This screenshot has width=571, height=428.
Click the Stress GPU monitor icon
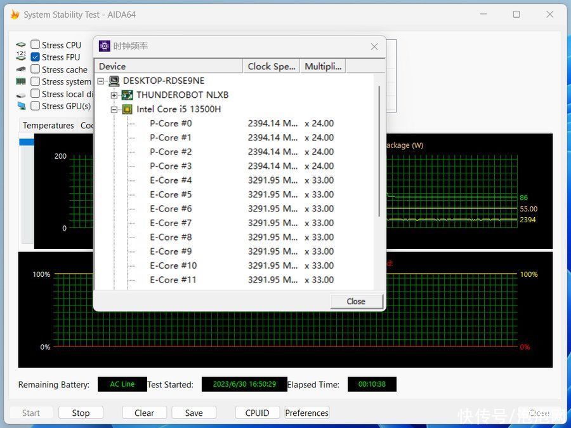coord(22,106)
